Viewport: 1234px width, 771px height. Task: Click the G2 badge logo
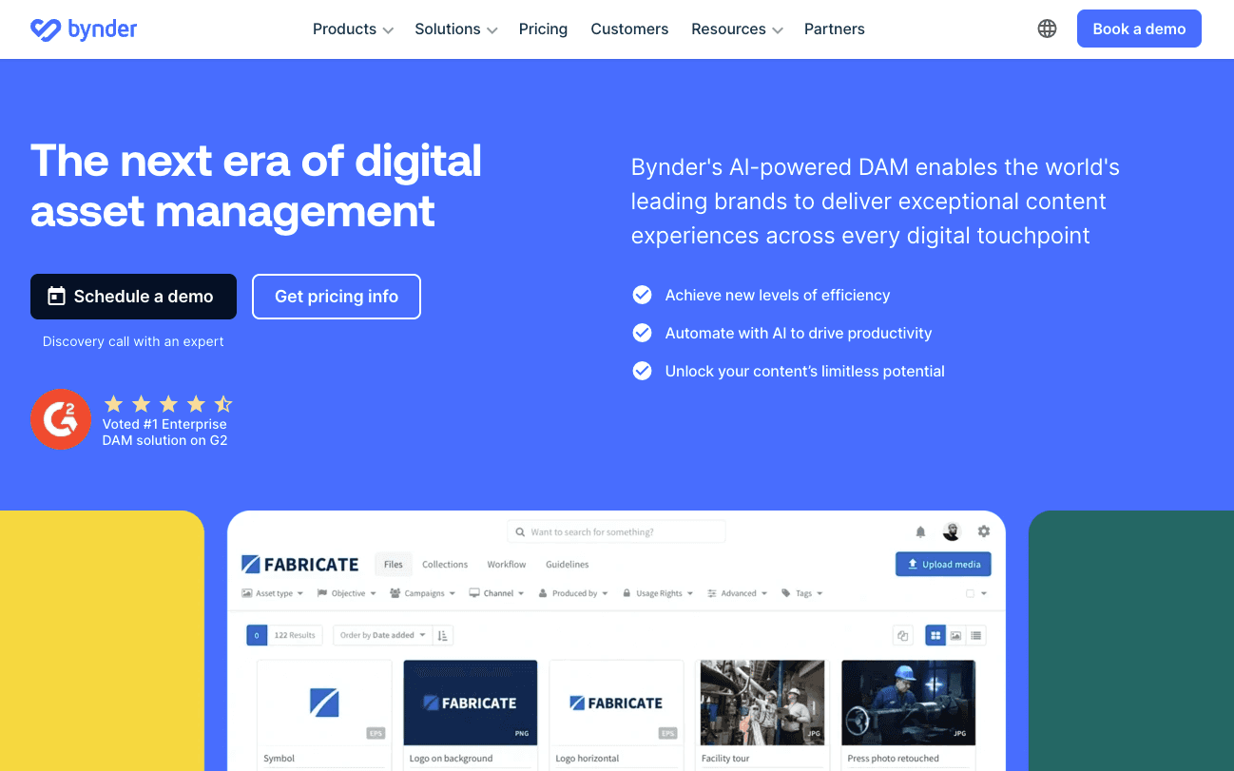click(x=61, y=419)
